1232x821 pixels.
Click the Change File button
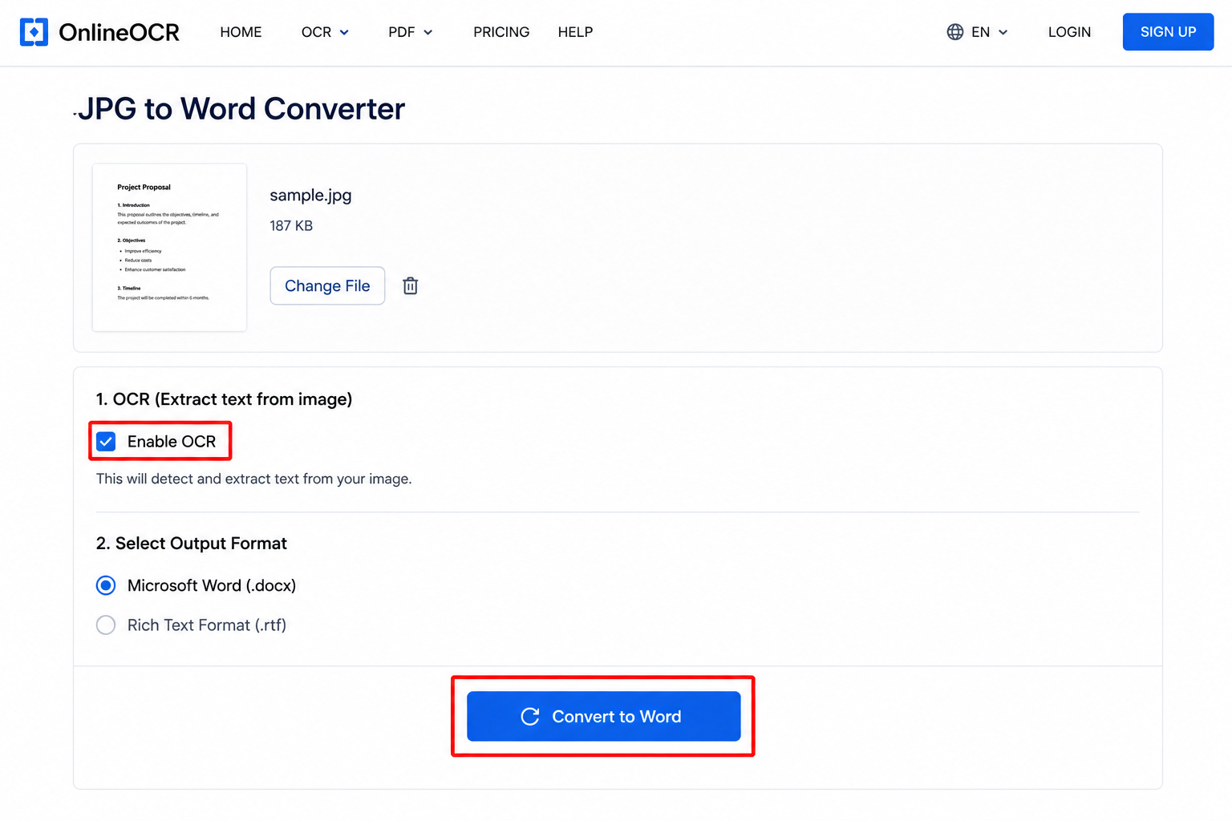327,285
